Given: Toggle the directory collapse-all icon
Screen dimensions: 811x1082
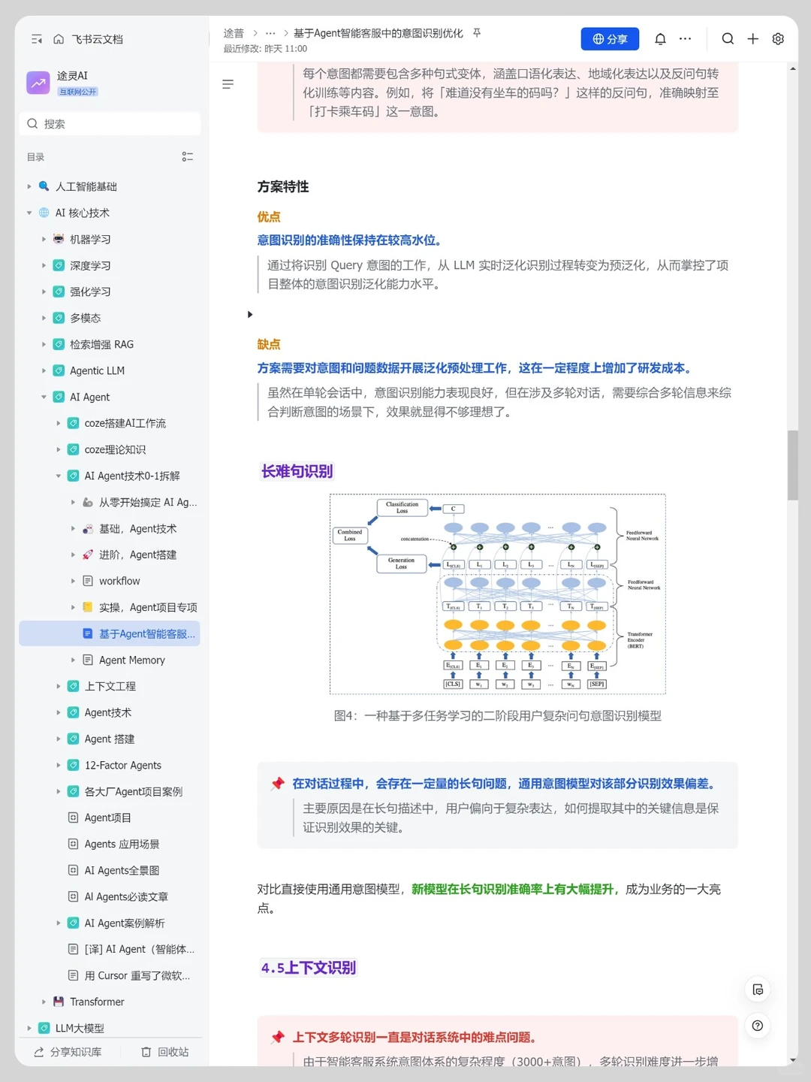Looking at the screenshot, I should pos(188,156).
